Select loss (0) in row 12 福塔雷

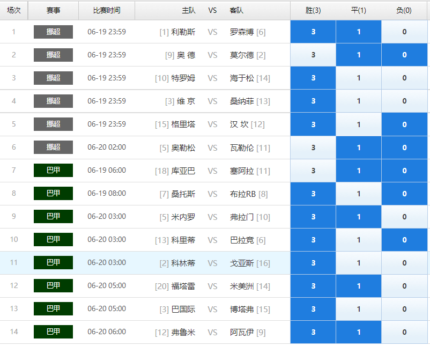pyautogui.click(x=404, y=286)
